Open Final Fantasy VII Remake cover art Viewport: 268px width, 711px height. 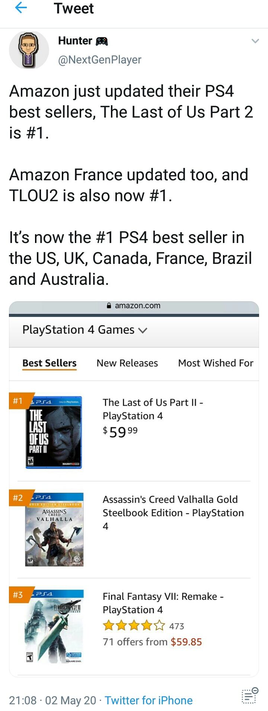[54, 626]
